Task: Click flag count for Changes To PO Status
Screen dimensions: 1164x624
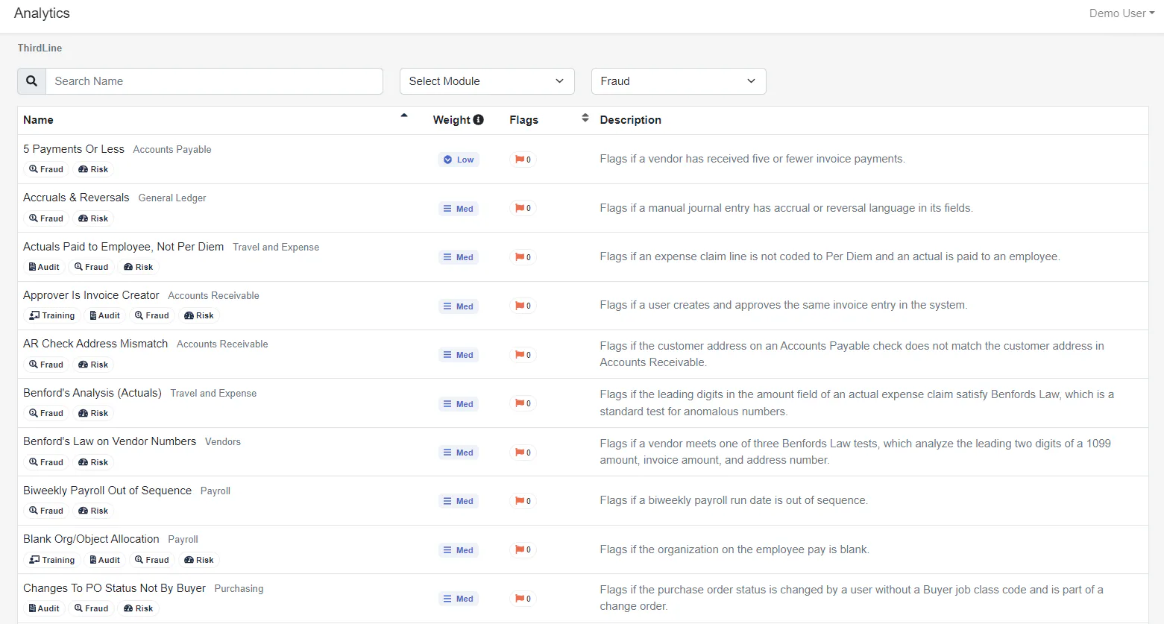Action: click(x=523, y=599)
